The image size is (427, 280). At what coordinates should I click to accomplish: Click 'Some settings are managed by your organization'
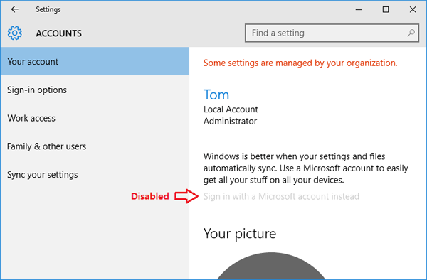(300, 63)
